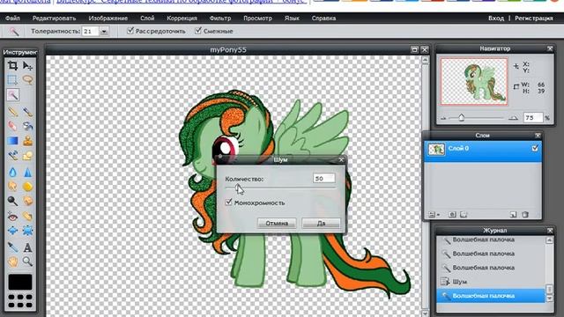Select the Magic Wand tool in the toolbox
This screenshot has height=317, width=564.
12,95
